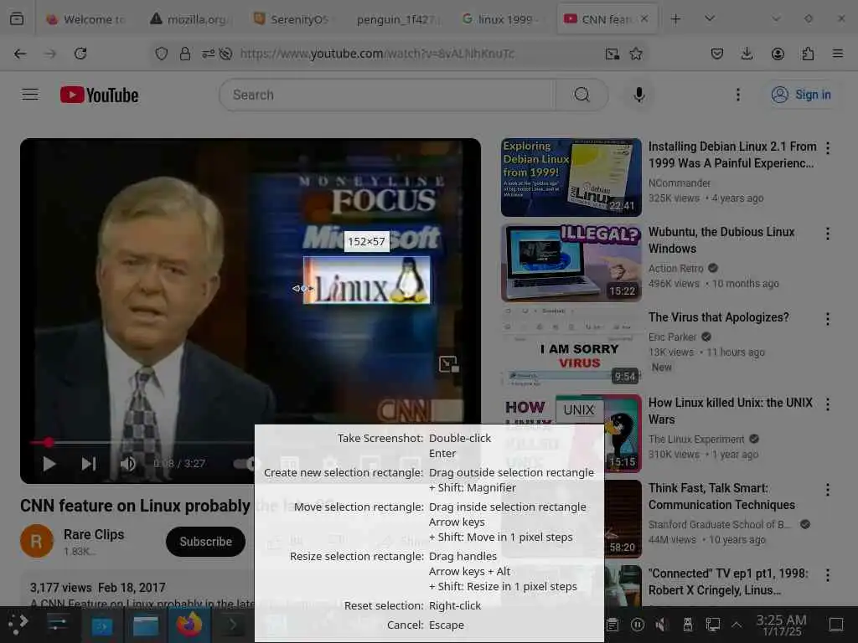Mute the video with speaker icon
Image resolution: width=858 pixels, height=643 pixels.
[x=128, y=464]
